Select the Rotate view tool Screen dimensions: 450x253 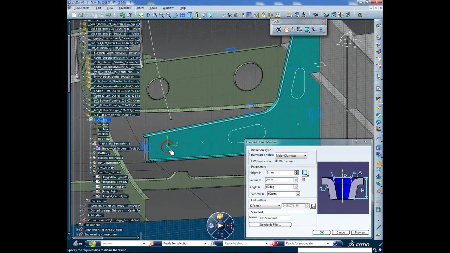(155, 15)
